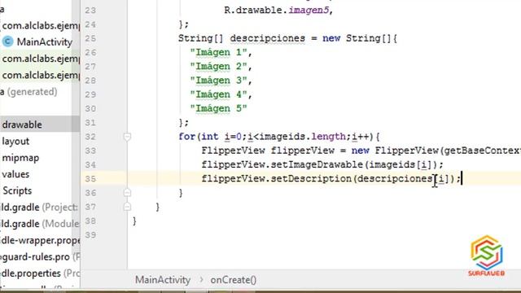Click line number 35 in the gutter
This screenshot has width=521, height=293.
90,179
